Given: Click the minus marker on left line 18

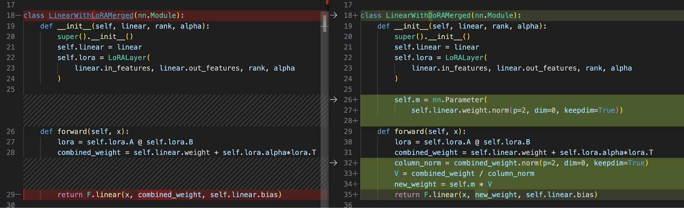Looking at the screenshot, I should pyautogui.click(x=18, y=15).
